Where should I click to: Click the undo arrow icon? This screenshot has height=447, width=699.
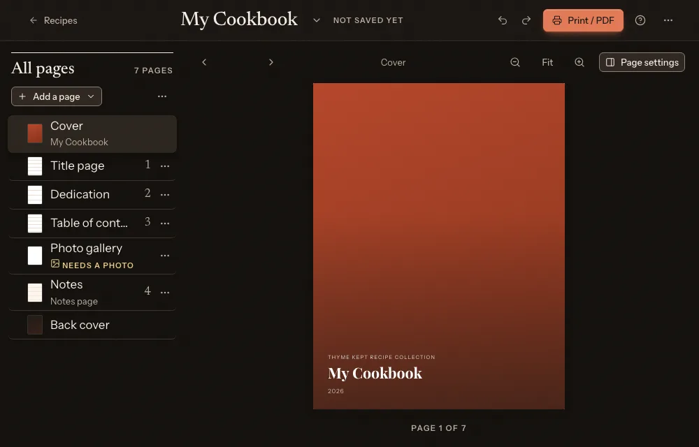coord(503,20)
